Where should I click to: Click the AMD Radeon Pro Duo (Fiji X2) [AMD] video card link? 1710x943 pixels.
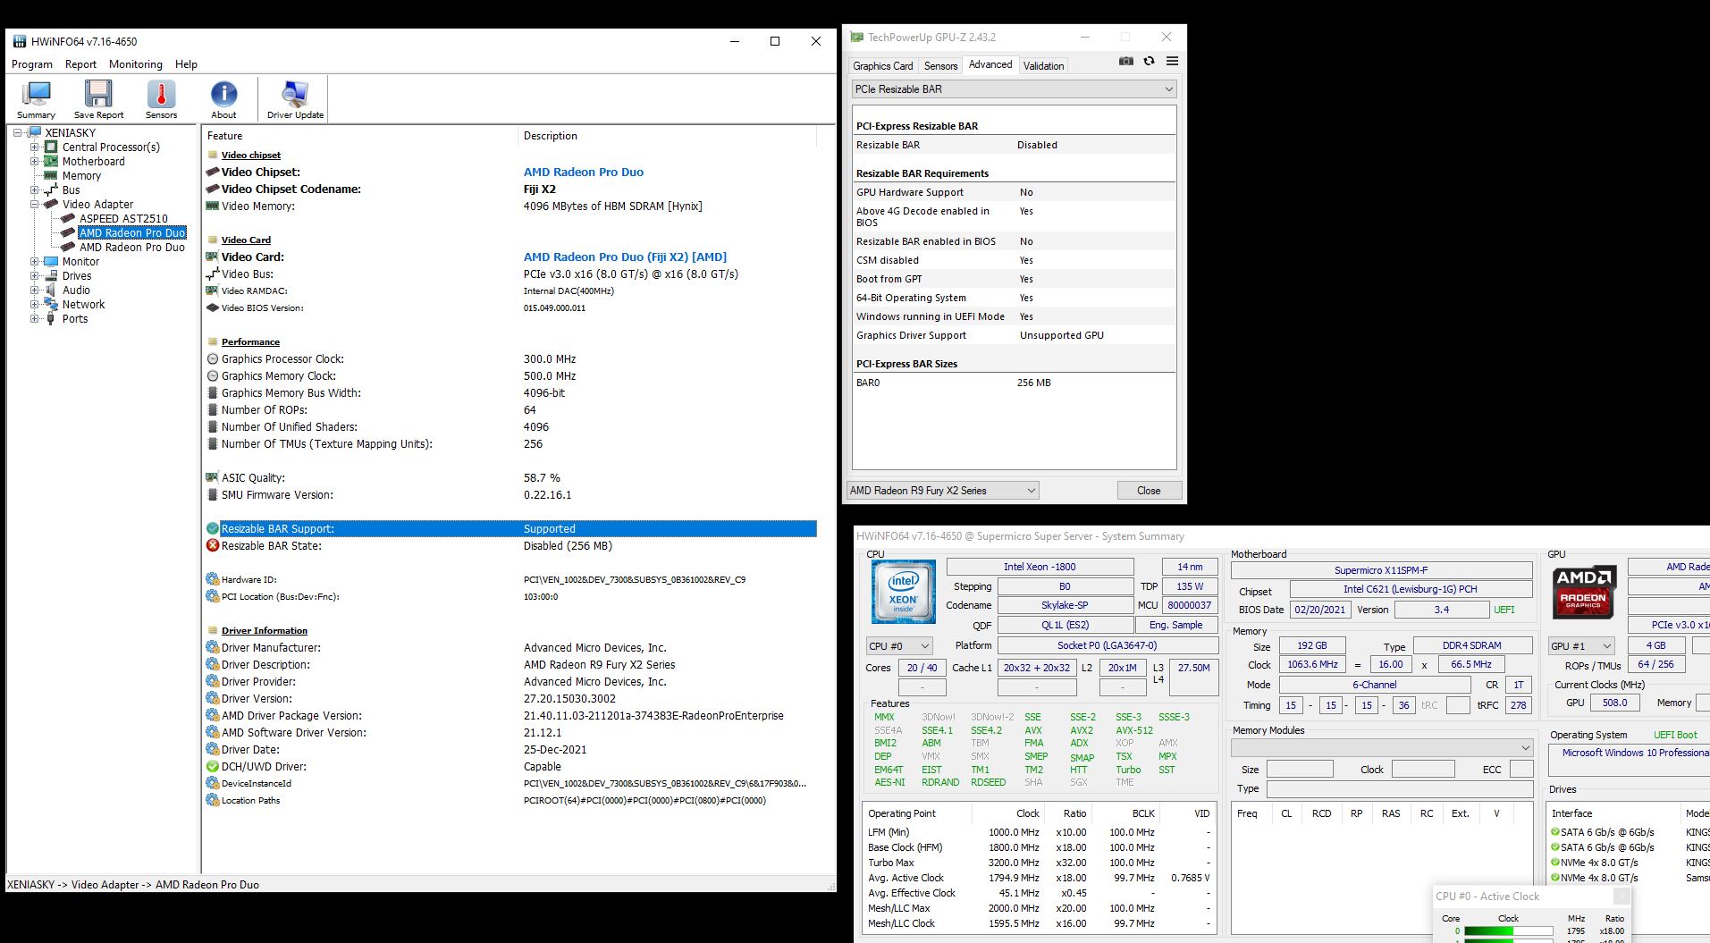625,257
